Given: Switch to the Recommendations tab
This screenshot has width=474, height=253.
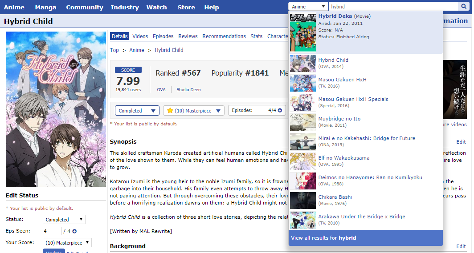Looking at the screenshot, I should coord(224,36).
